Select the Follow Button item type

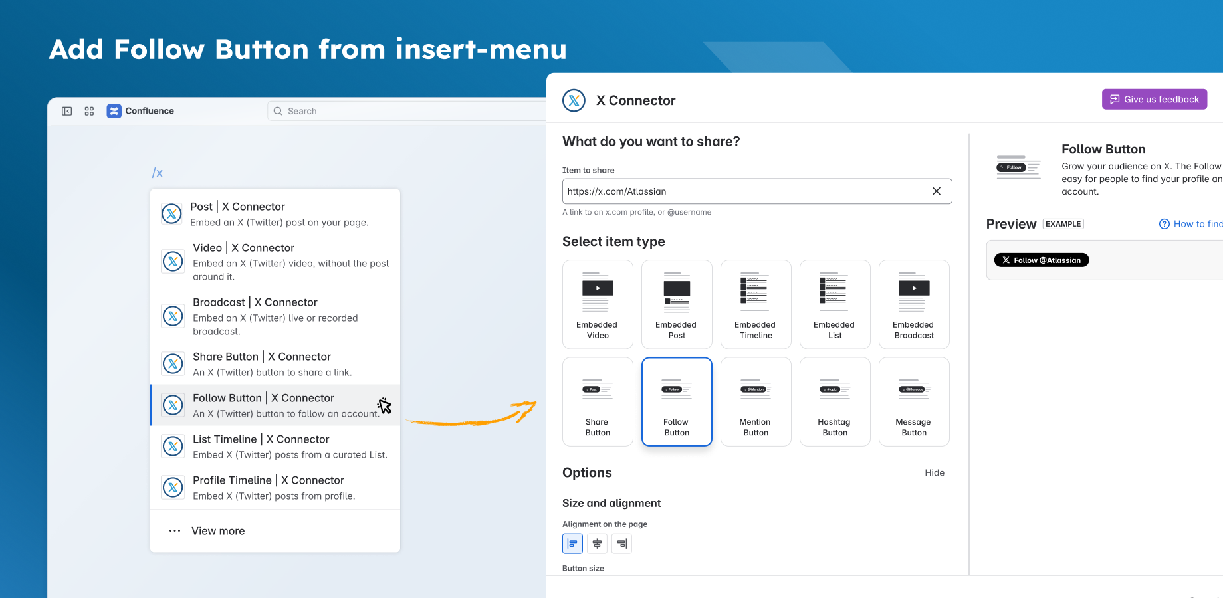(x=677, y=401)
